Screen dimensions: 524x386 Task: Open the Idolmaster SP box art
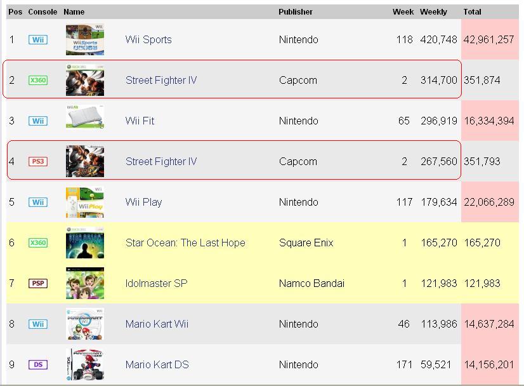[85, 283]
